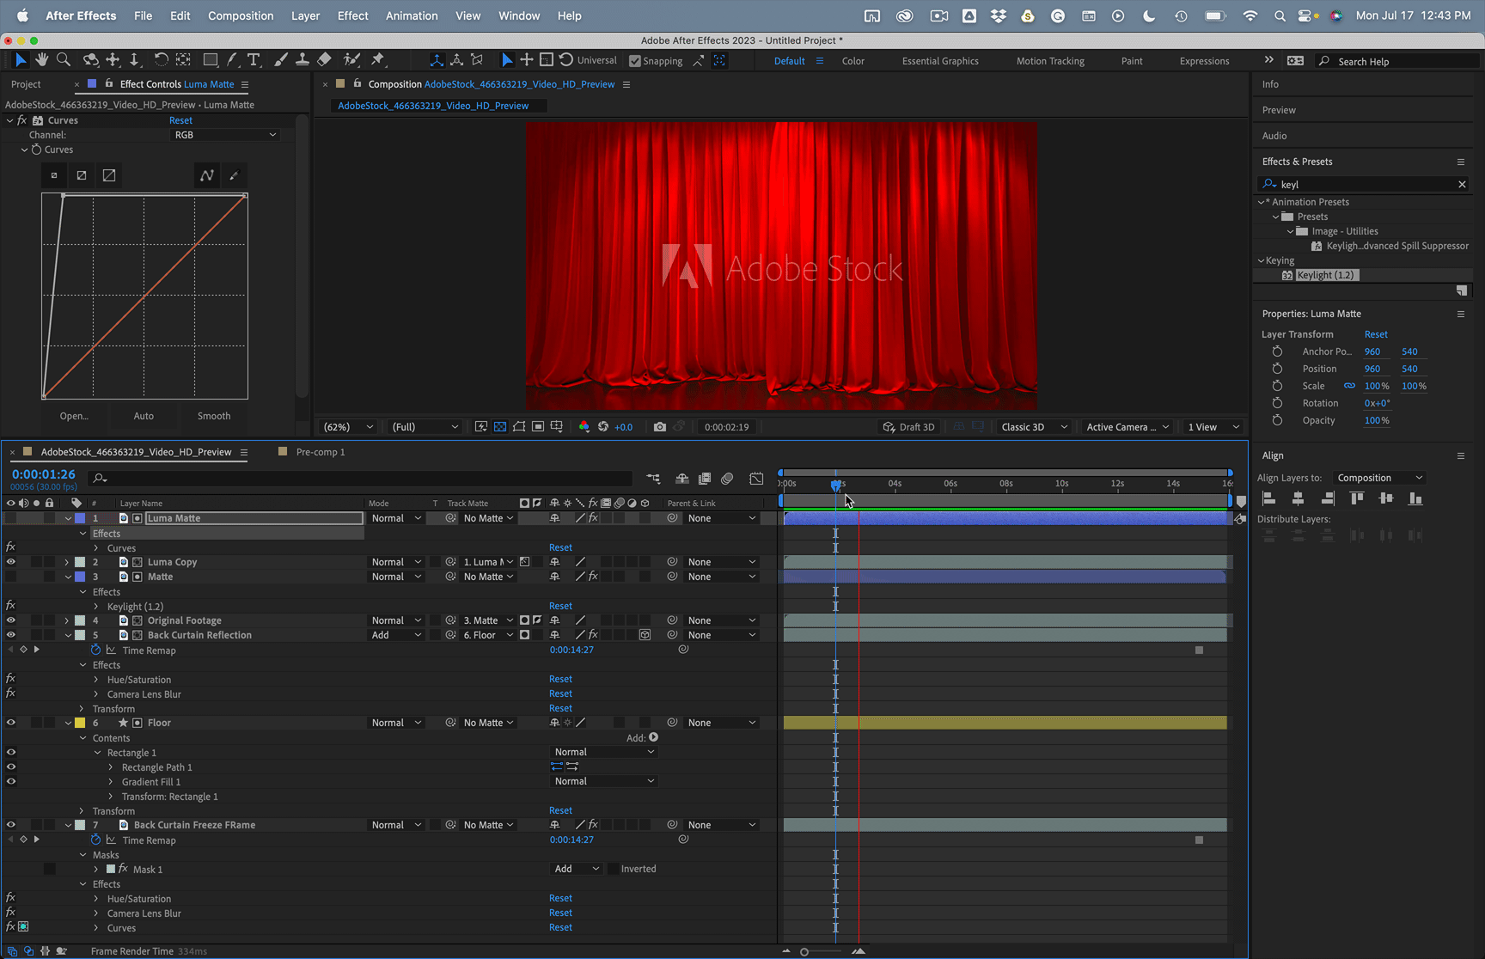This screenshot has height=959, width=1485.
Task: Click the yellow label color of Floor layer
Action: (x=80, y=723)
